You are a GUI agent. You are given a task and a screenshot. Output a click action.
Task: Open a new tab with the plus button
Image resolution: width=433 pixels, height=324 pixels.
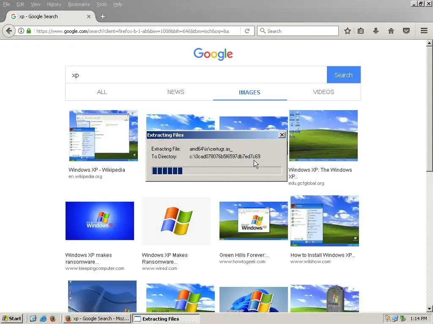point(103,16)
